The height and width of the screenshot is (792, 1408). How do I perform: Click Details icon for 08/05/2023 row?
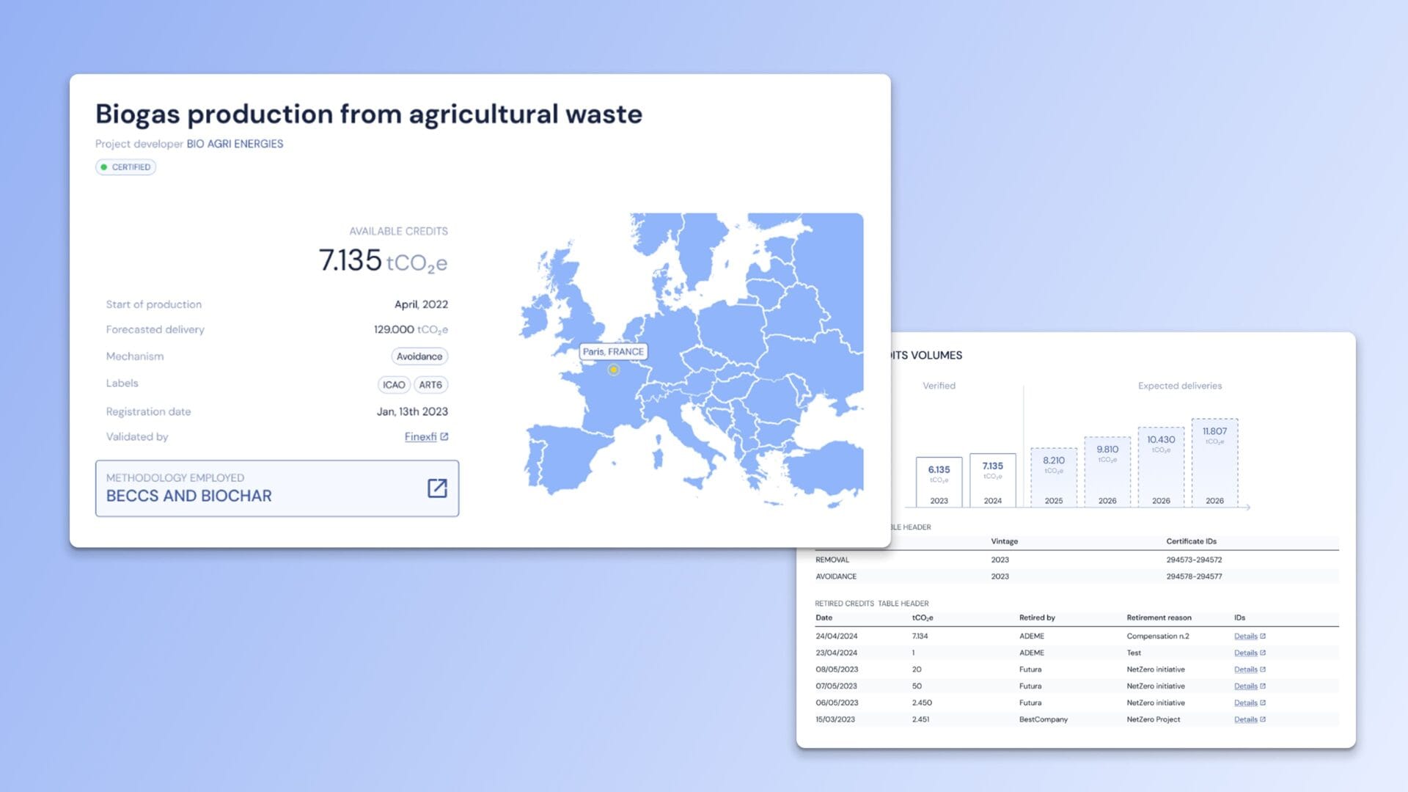coord(1262,670)
